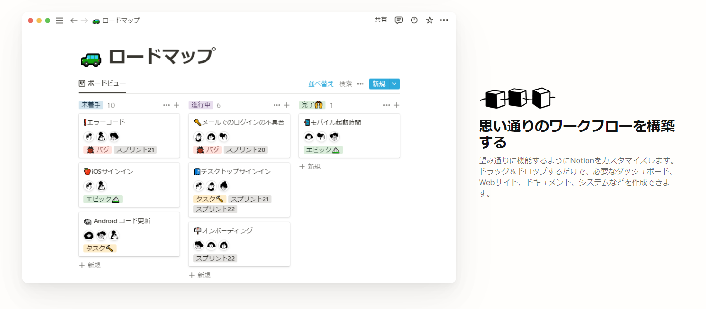Open the hamburger sidebar menu

[59, 20]
